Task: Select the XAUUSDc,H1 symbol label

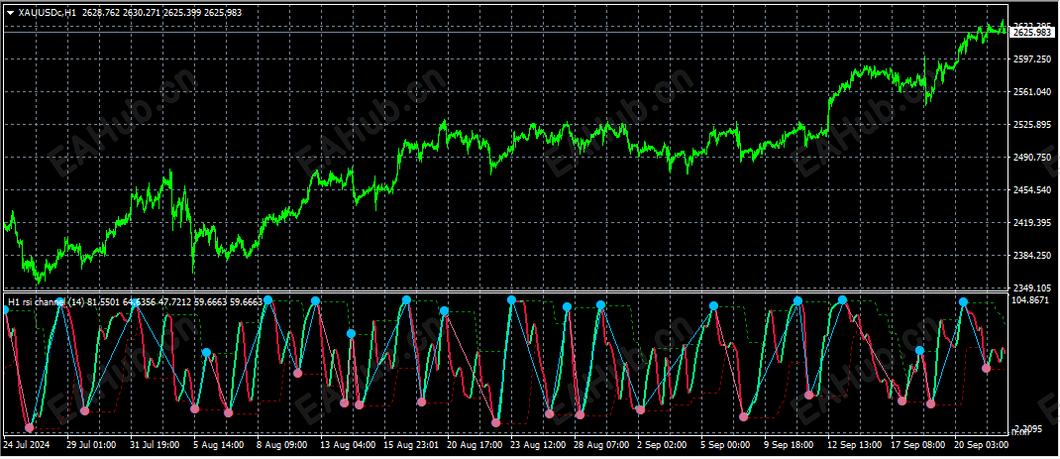Action: [46, 12]
